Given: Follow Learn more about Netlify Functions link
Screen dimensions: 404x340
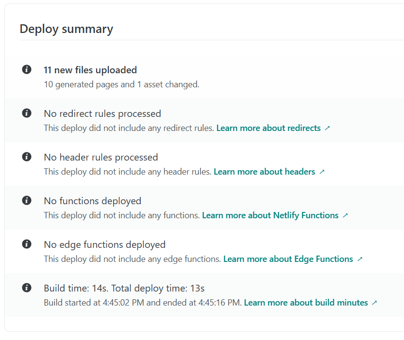Looking at the screenshot, I should coord(270,215).
